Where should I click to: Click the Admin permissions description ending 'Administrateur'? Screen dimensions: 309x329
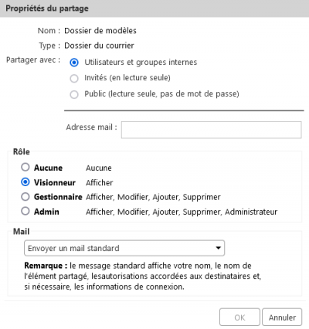(182, 212)
